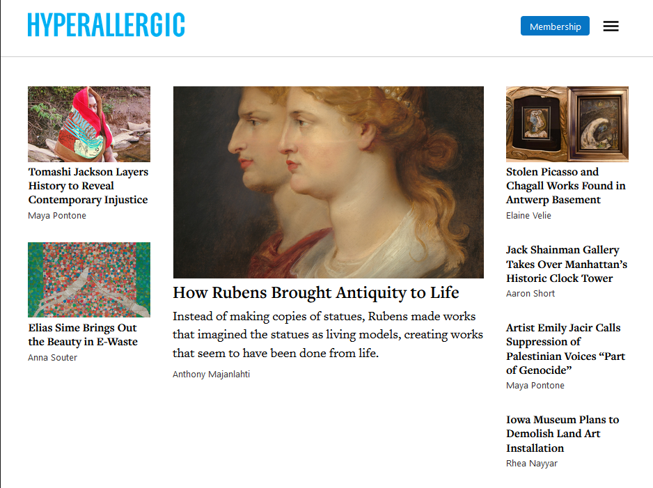Click author name Maya Pontone under Tomashi Jackson

click(x=57, y=215)
